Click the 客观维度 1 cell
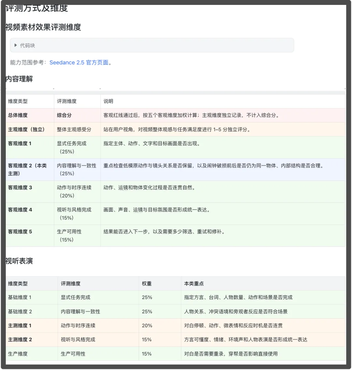Image resolution: width=352 pixels, height=370 pixels. [x=30, y=147]
